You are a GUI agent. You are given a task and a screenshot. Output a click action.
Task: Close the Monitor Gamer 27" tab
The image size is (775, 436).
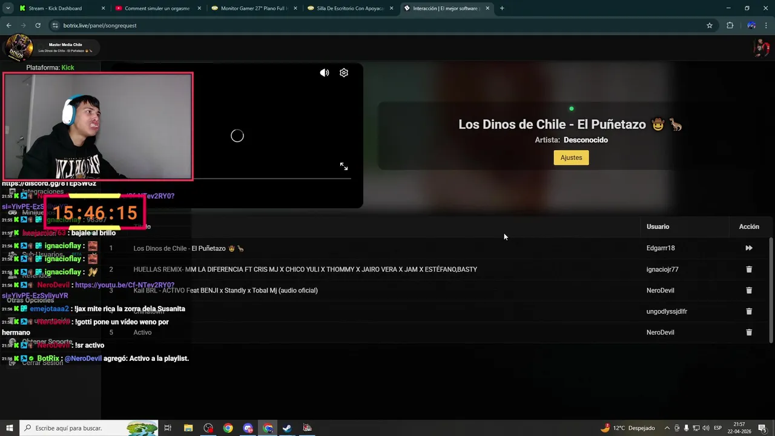pyautogui.click(x=295, y=8)
